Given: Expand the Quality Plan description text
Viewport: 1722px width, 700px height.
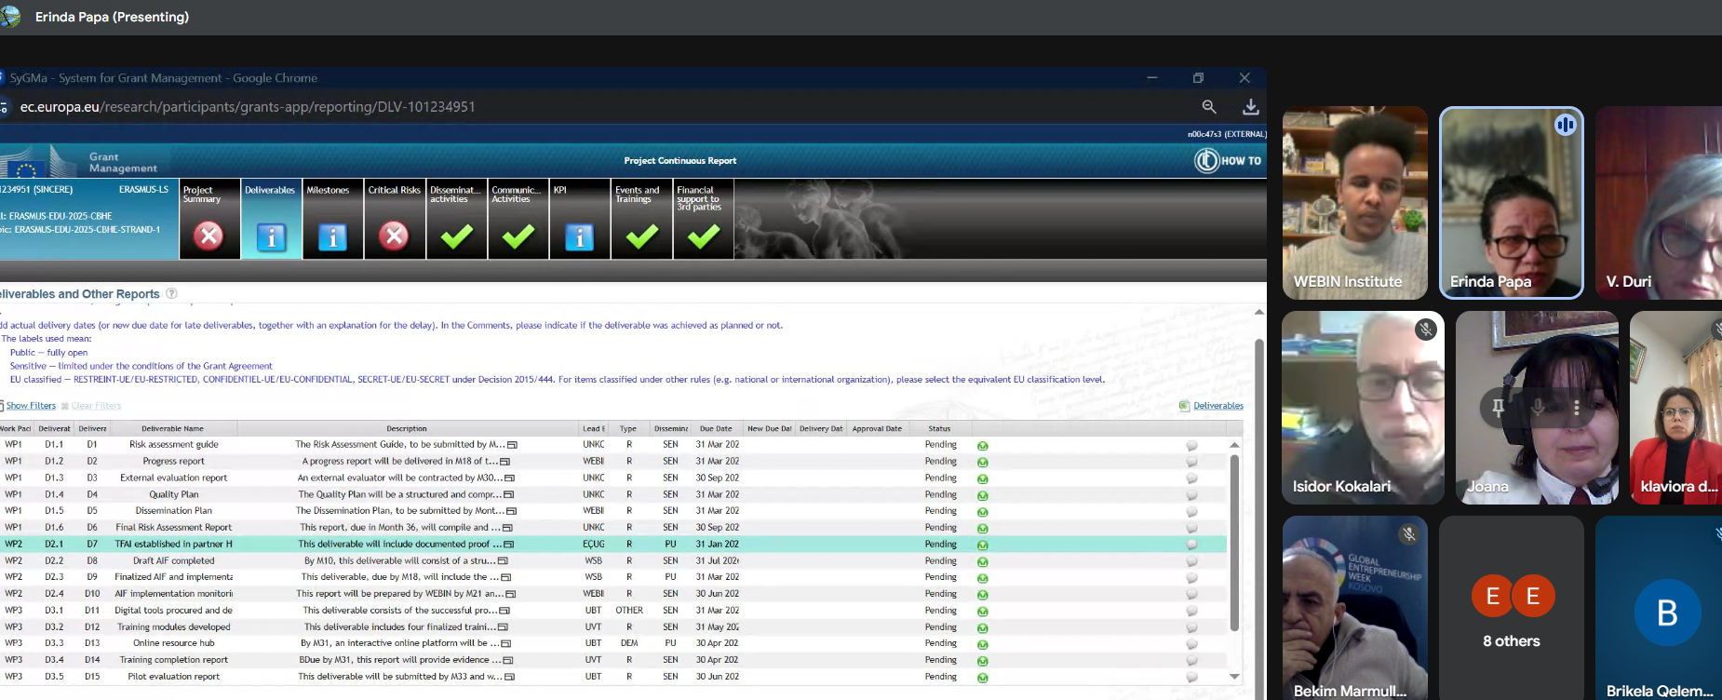Looking at the screenshot, I should click(x=510, y=495).
